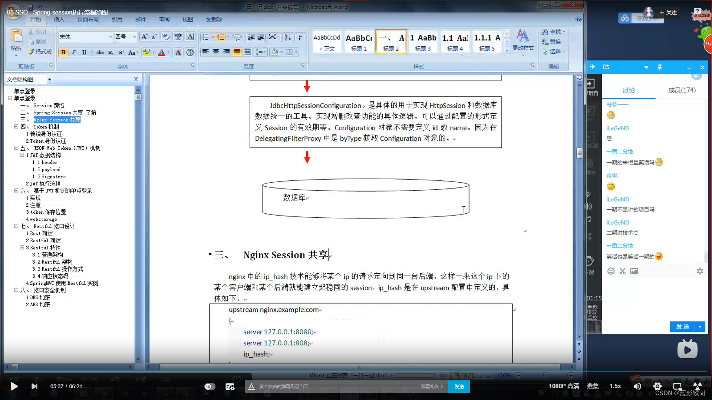712x400 pixels.
Task: Open the font color dropdown arrow
Action: pos(169,52)
